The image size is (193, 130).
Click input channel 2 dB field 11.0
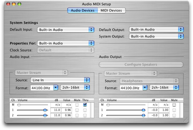point(56,115)
